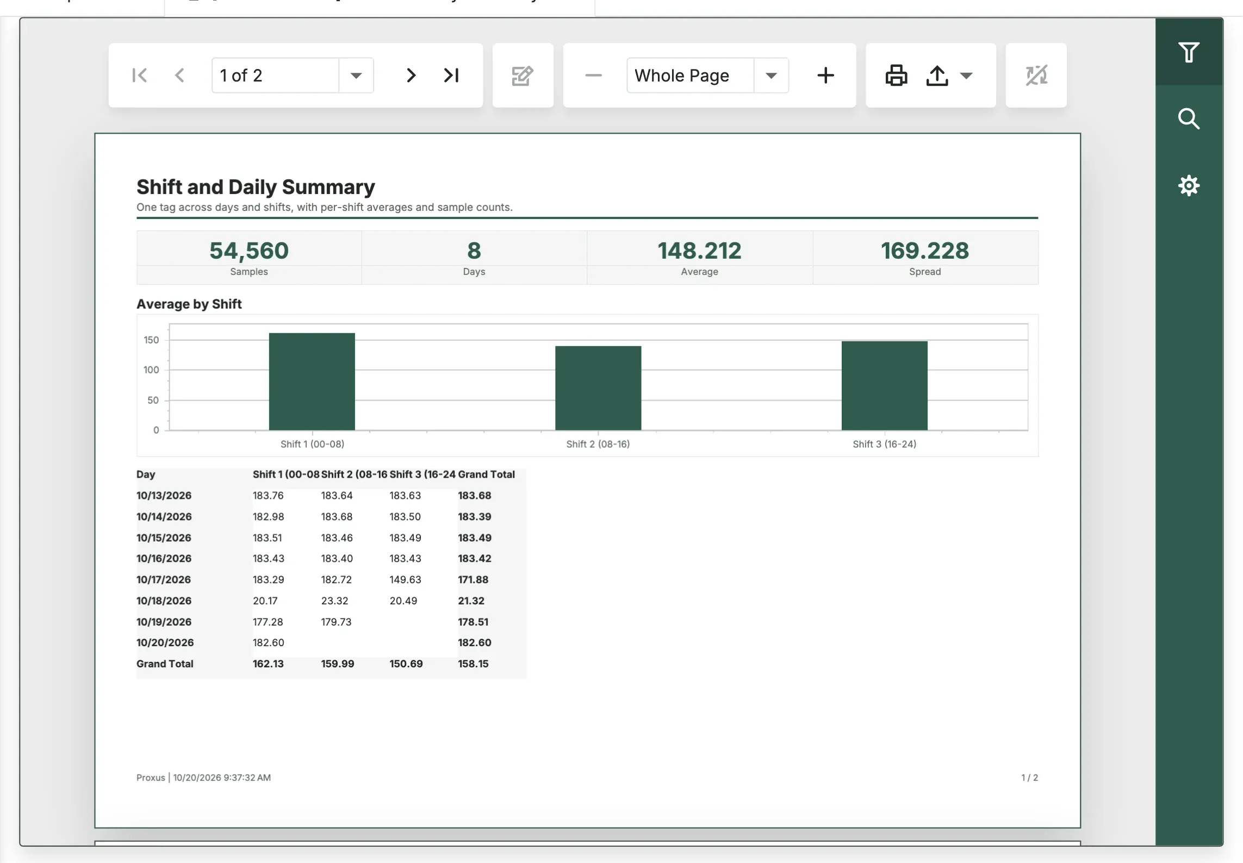Click the Shift 2 (08-16) chart bar
Image resolution: width=1243 pixels, height=863 pixels.
point(598,388)
